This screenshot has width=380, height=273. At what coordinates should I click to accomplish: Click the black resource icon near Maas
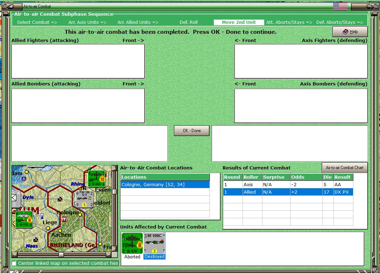click(x=36, y=240)
